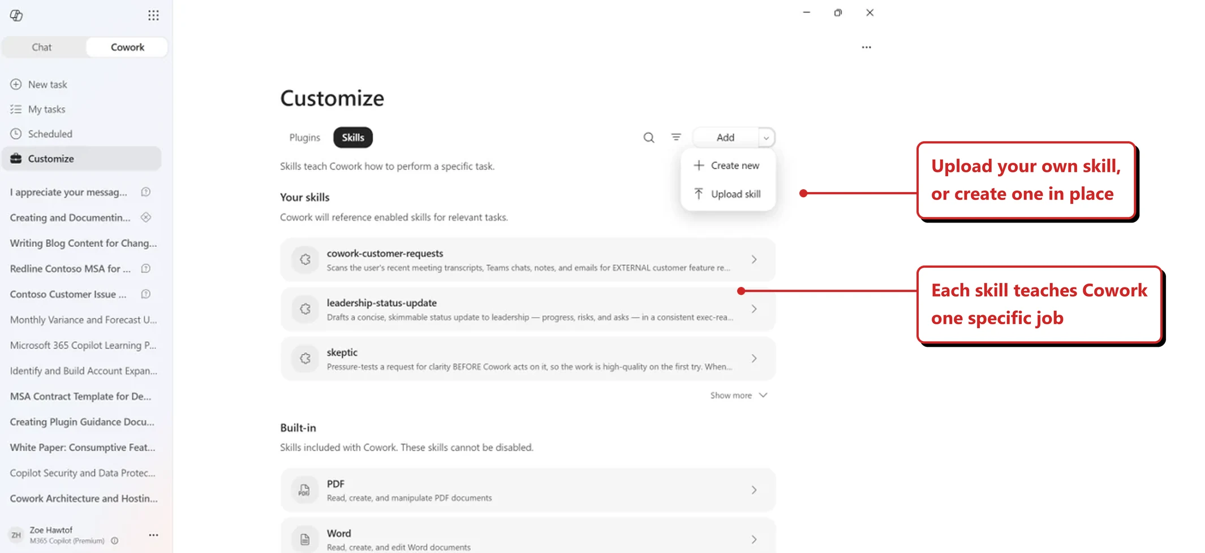This screenshot has height=553, width=1205.
Task: Click the leadership-status-update skill icon
Action: tap(305, 309)
